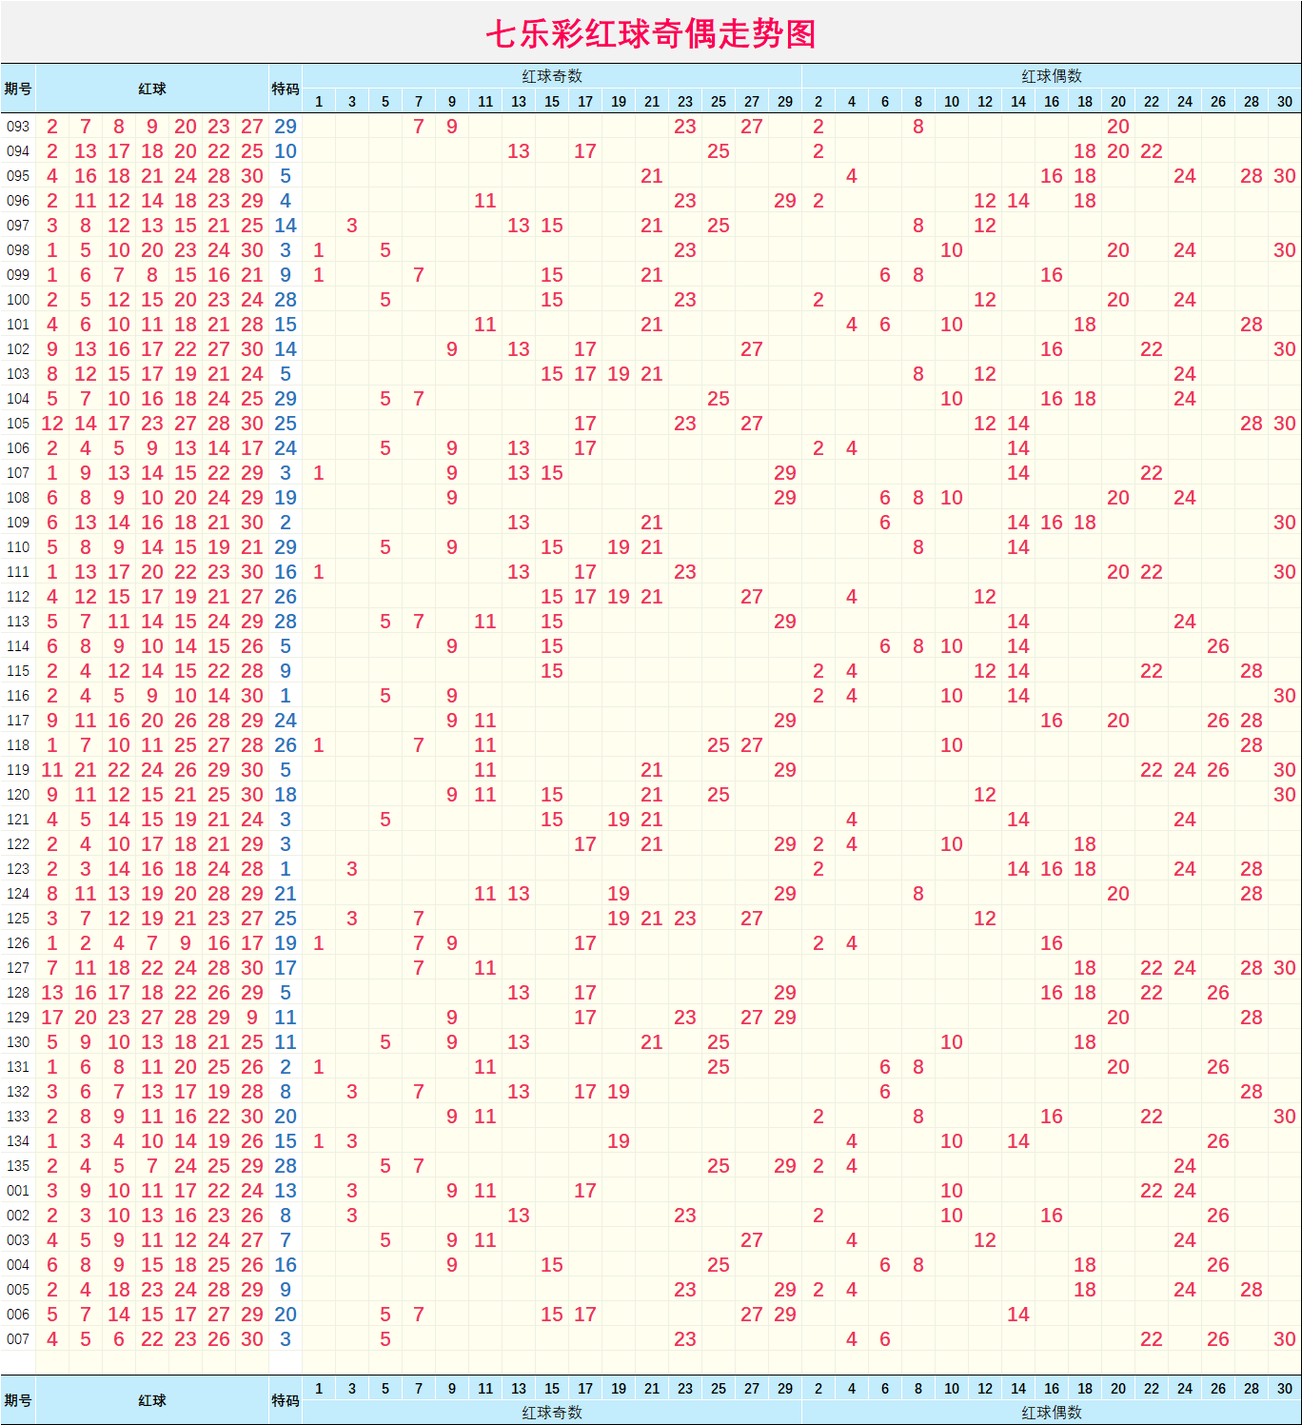This screenshot has height=1425, width=1302.
Task: Click period number 093
Action: (x=18, y=127)
